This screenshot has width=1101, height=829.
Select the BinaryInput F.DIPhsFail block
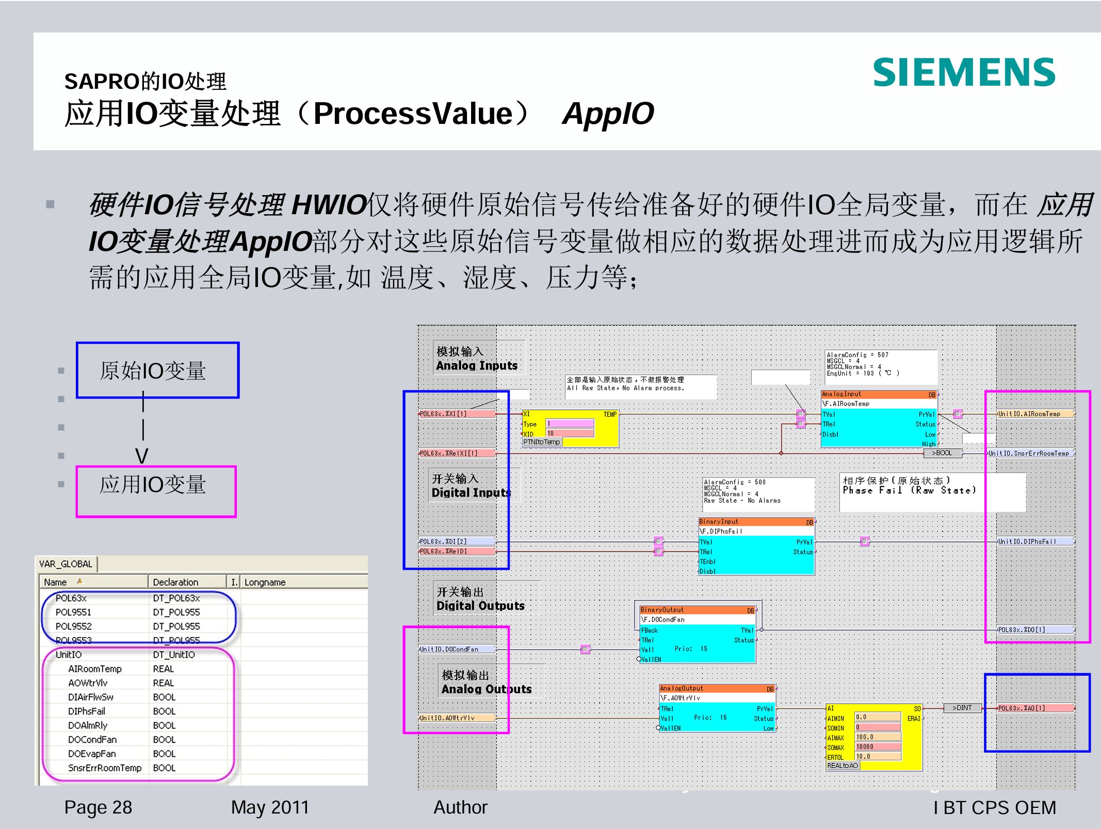[x=756, y=546]
